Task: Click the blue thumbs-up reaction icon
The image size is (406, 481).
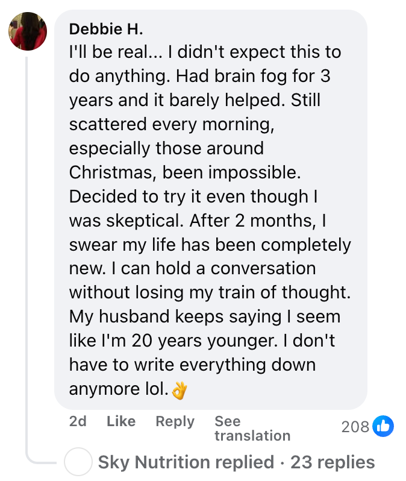Action: [383, 426]
